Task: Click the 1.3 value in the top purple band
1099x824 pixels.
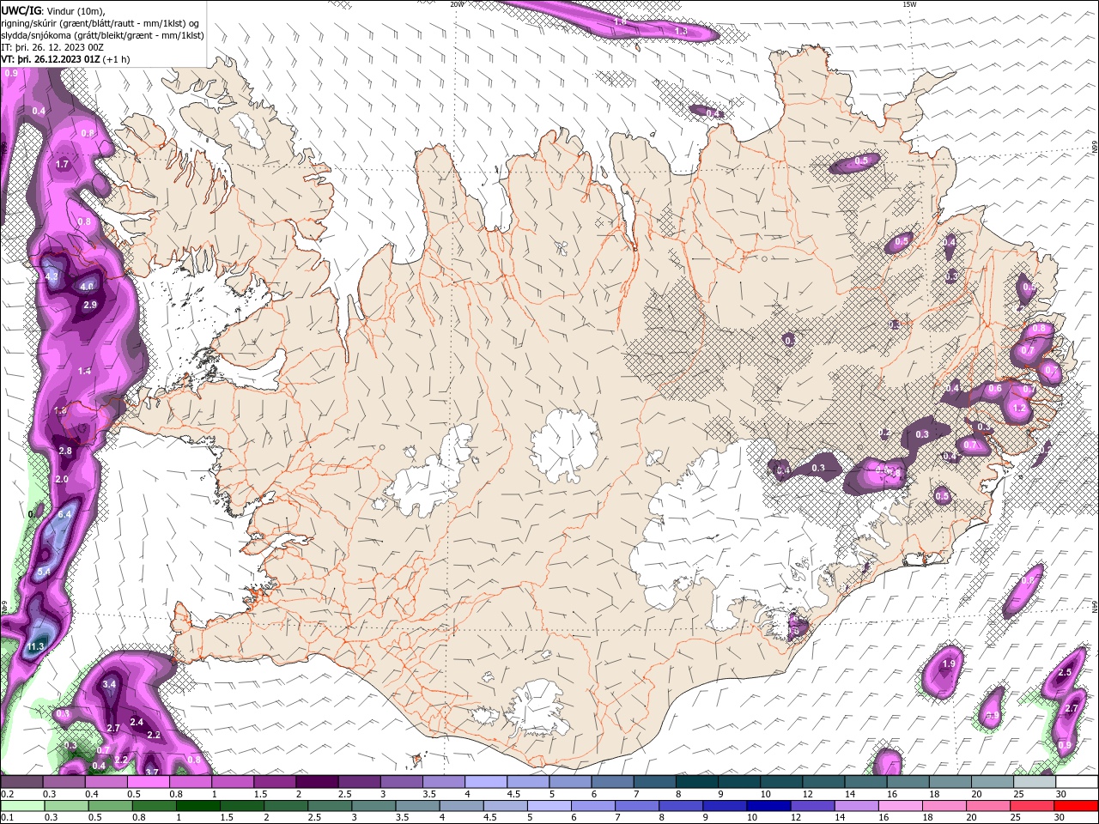Action: (x=681, y=31)
